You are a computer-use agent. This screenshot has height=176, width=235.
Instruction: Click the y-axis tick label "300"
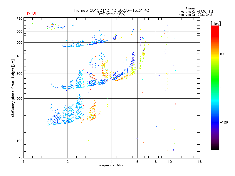point(19,74)
